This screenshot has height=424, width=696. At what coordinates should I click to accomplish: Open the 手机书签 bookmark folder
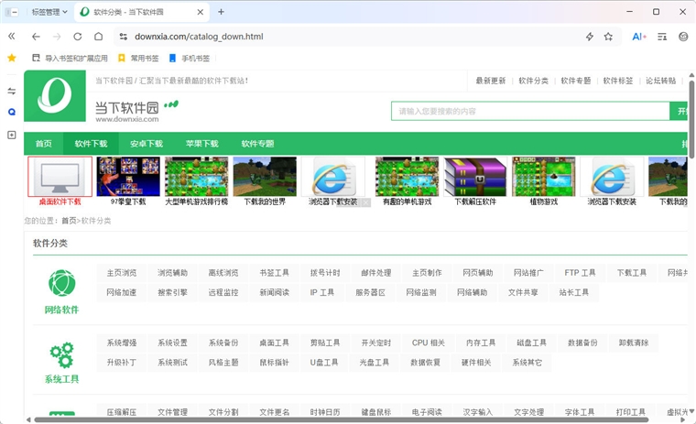[190, 58]
